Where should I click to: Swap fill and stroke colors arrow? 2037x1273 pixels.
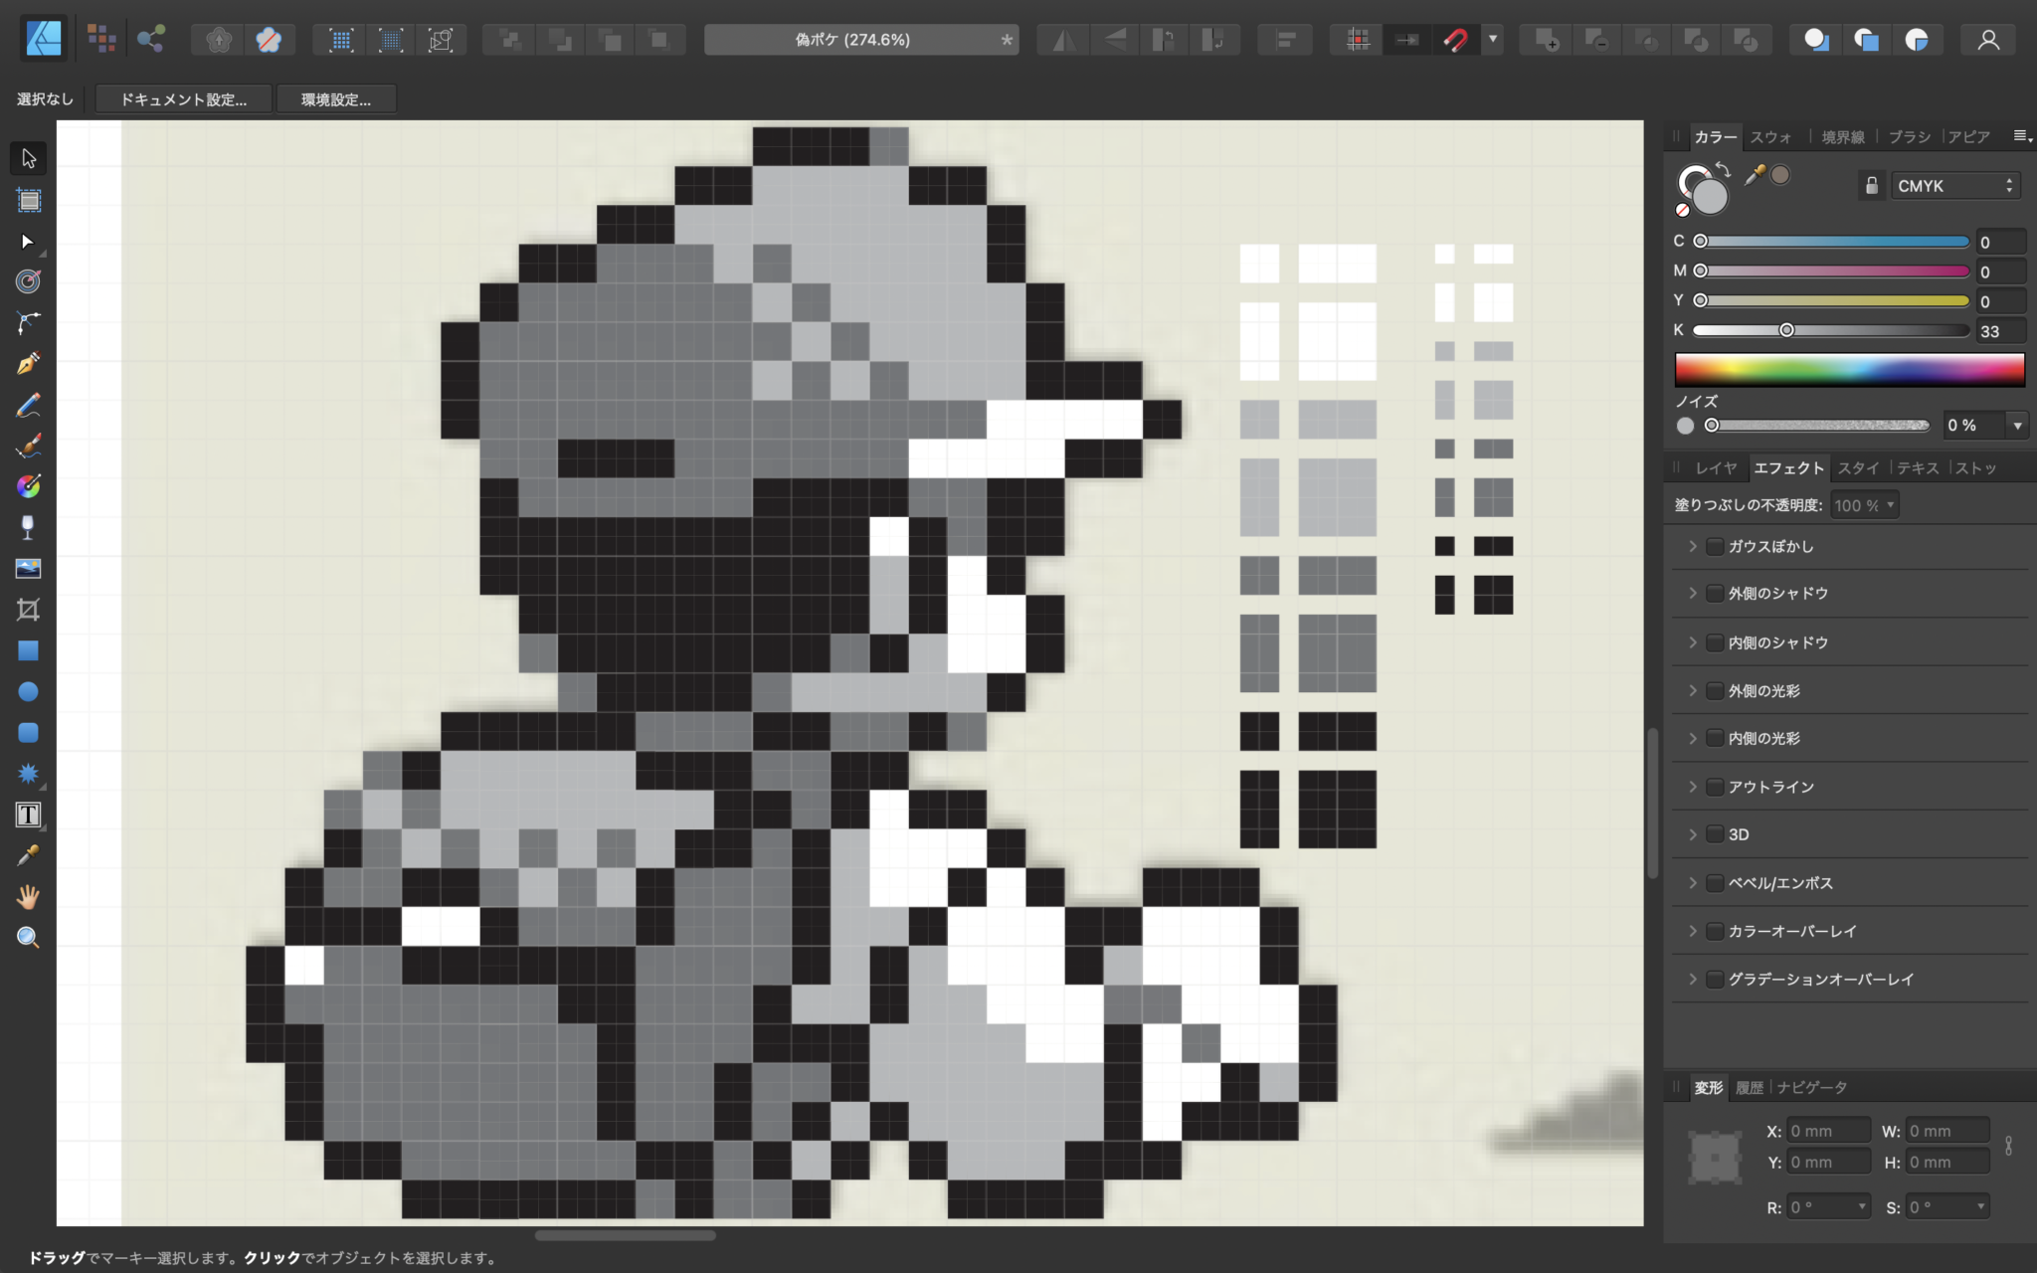click(1724, 170)
